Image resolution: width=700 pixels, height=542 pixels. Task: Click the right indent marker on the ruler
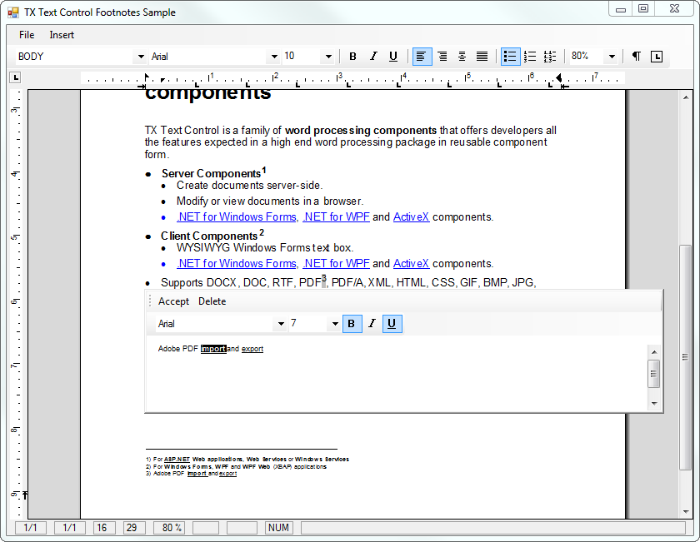click(x=558, y=78)
